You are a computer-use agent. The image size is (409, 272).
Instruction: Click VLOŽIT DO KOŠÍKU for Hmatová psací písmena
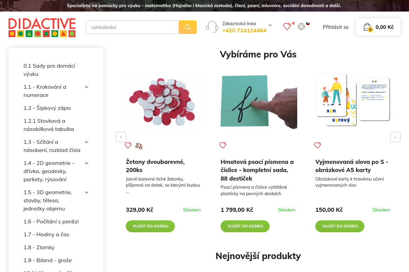[x=245, y=226]
